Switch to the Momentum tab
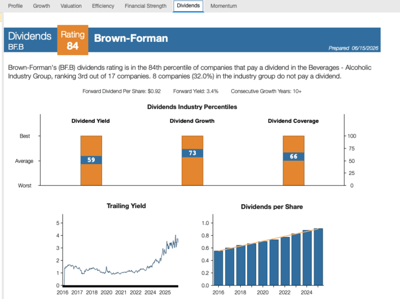This screenshot has height=299, width=400. pos(223,6)
